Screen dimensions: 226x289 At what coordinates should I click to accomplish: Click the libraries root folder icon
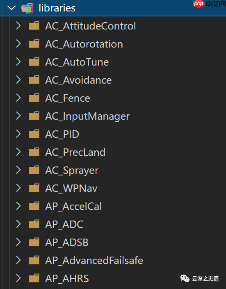27,8
